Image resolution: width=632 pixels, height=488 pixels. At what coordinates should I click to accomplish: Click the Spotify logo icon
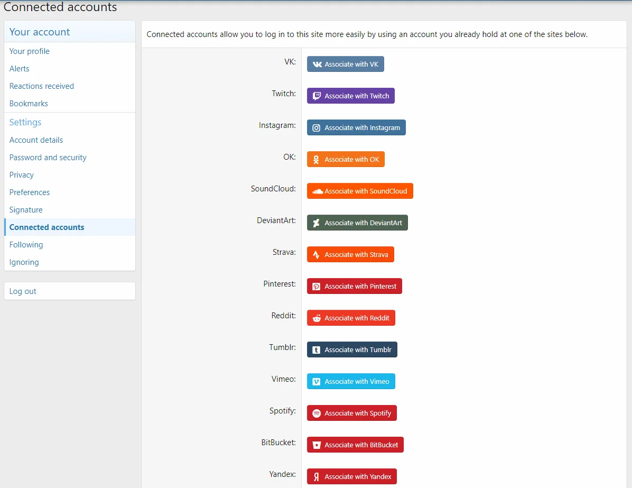(317, 413)
